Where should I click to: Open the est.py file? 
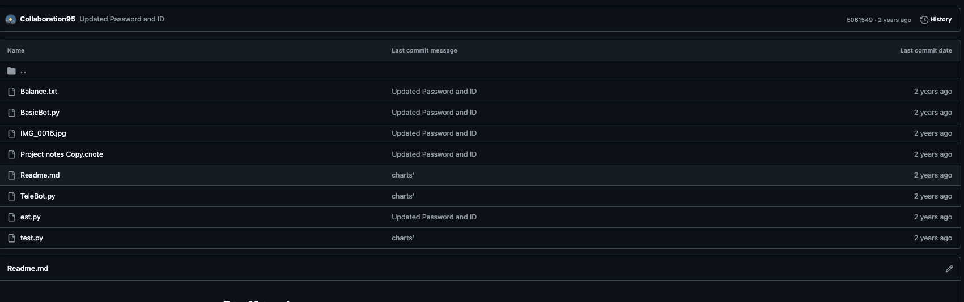coord(31,217)
